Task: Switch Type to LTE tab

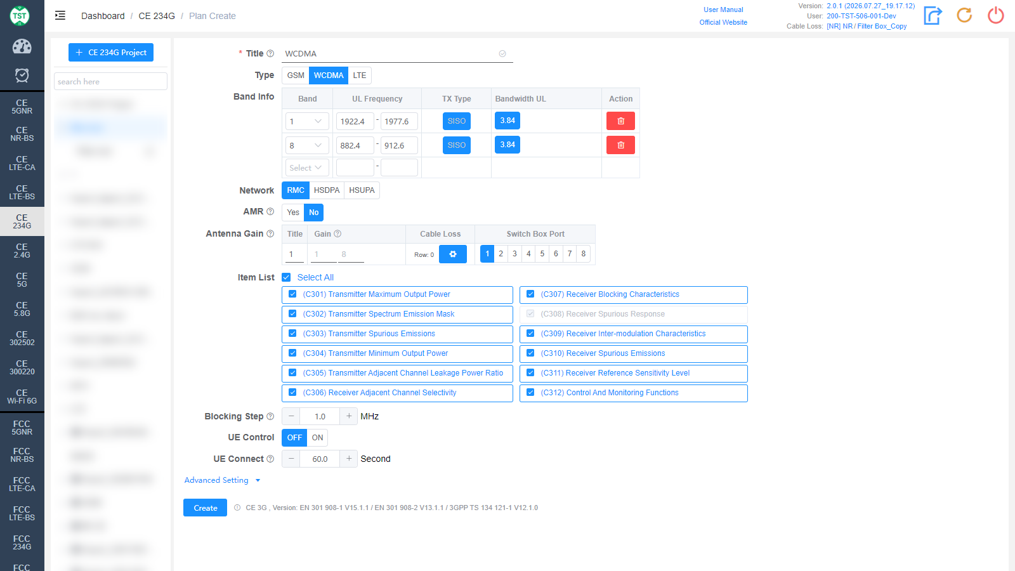Action: coord(360,75)
